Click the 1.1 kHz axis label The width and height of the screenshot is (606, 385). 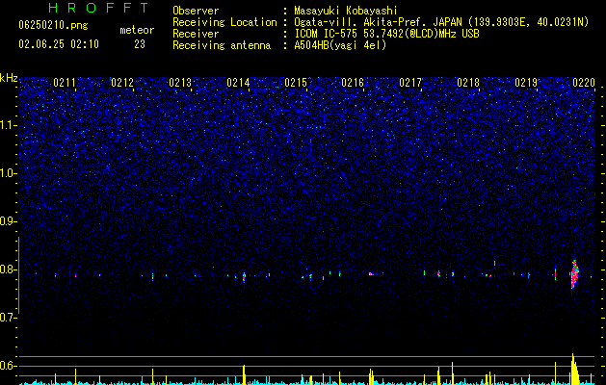click(x=9, y=125)
